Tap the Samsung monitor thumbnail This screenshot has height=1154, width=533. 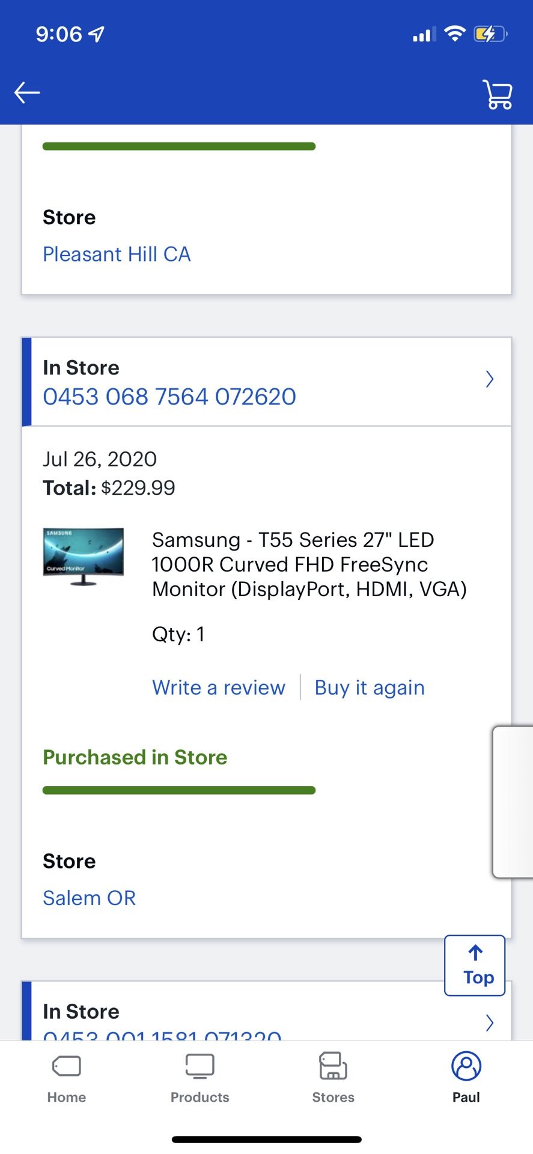click(84, 557)
